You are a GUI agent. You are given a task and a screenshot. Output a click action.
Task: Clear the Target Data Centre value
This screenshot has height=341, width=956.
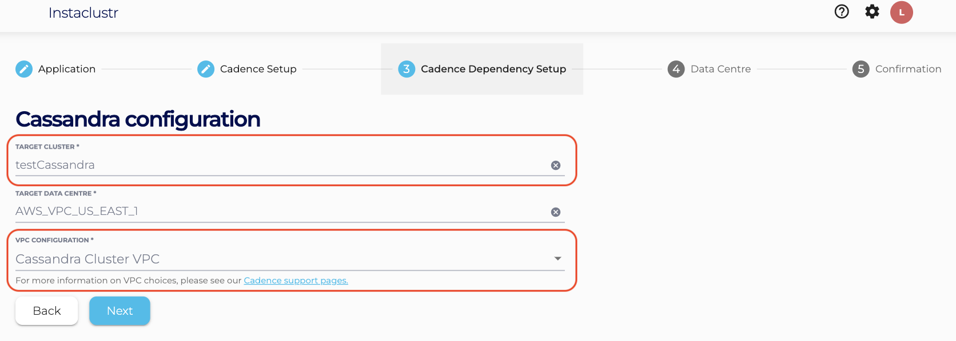555,212
